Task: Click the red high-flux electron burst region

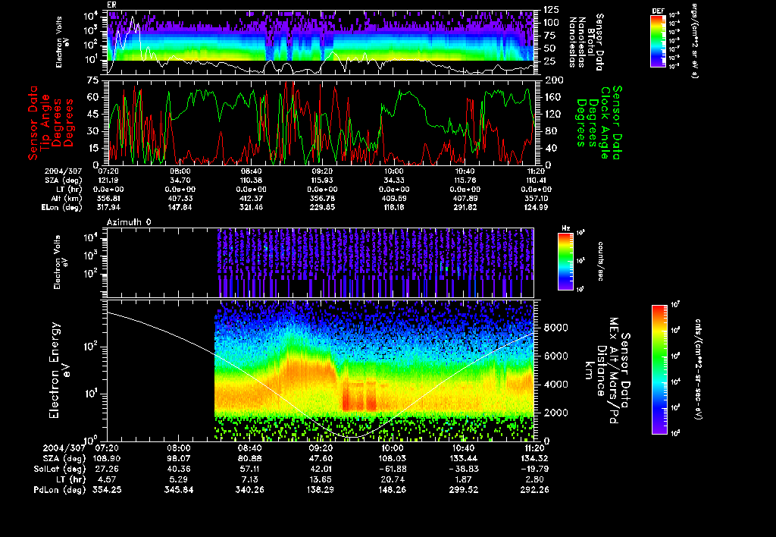Action: coord(359,396)
